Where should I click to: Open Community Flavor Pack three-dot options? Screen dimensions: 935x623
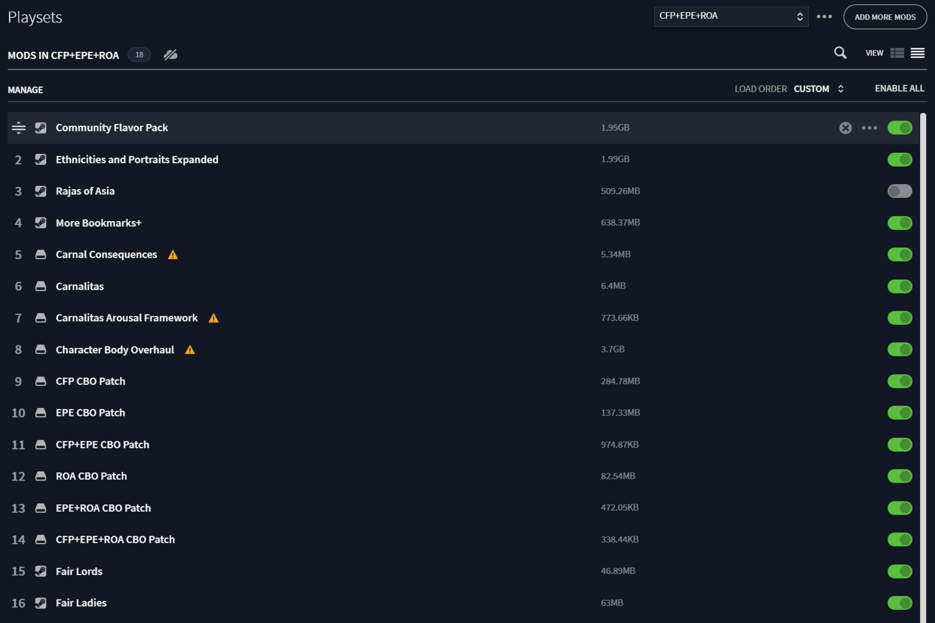click(869, 128)
